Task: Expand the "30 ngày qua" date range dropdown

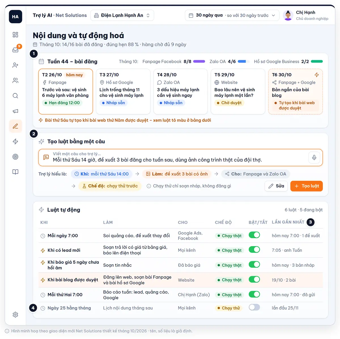Action: click(232, 15)
